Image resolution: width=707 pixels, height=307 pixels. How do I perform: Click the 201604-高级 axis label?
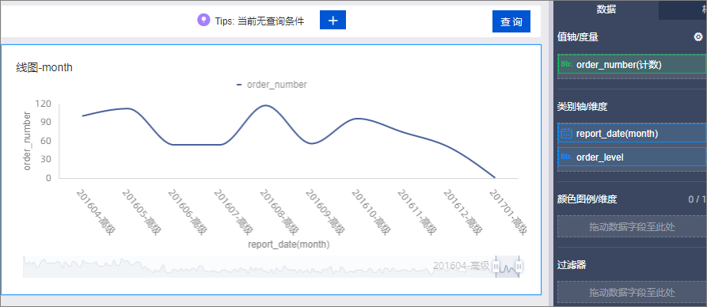point(96,212)
